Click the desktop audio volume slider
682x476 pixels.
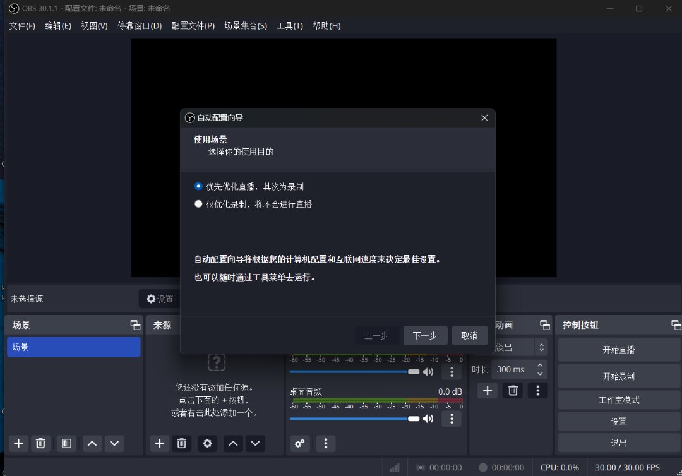pos(354,419)
